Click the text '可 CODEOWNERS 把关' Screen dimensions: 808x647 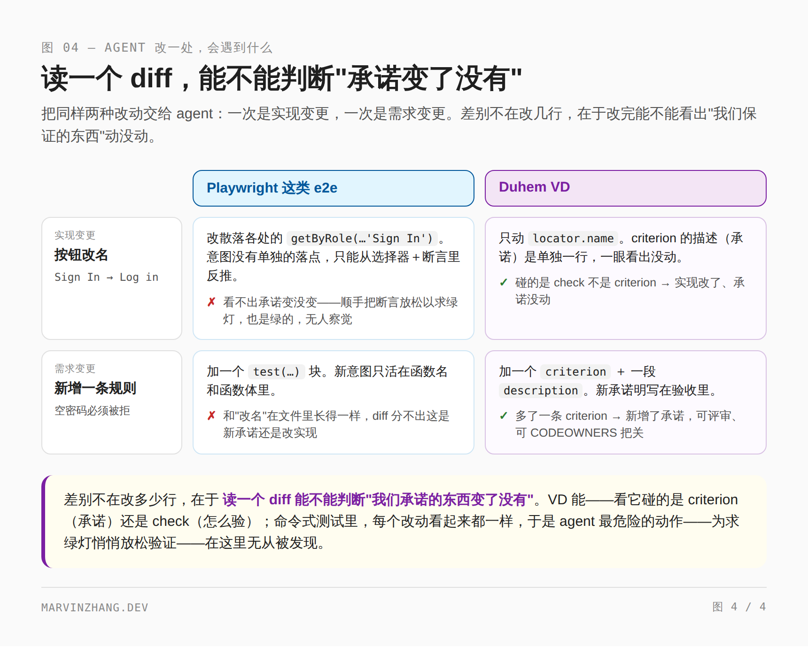[579, 433]
